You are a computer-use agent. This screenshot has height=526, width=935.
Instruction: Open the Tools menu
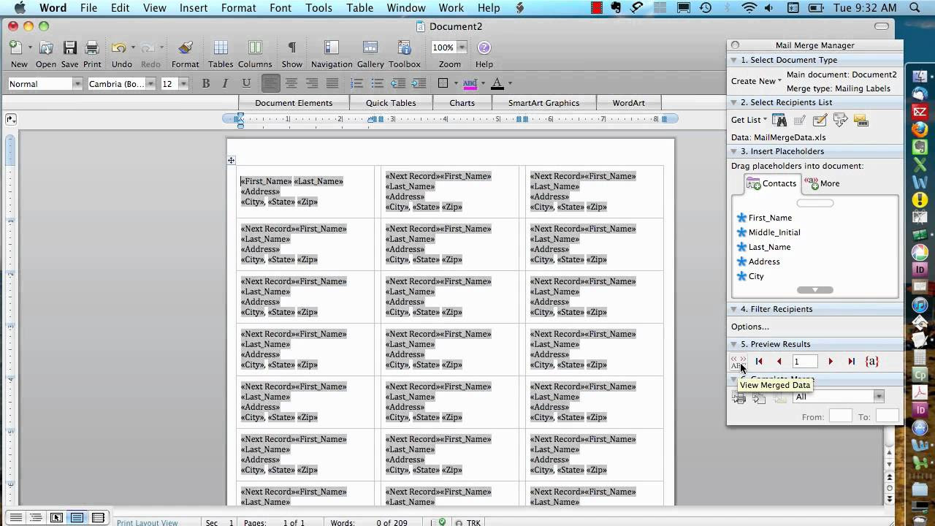click(318, 8)
